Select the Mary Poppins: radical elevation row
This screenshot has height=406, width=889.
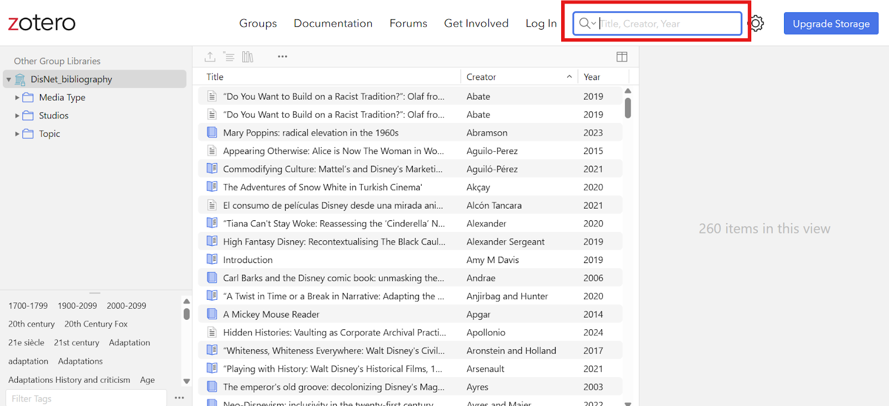point(410,132)
